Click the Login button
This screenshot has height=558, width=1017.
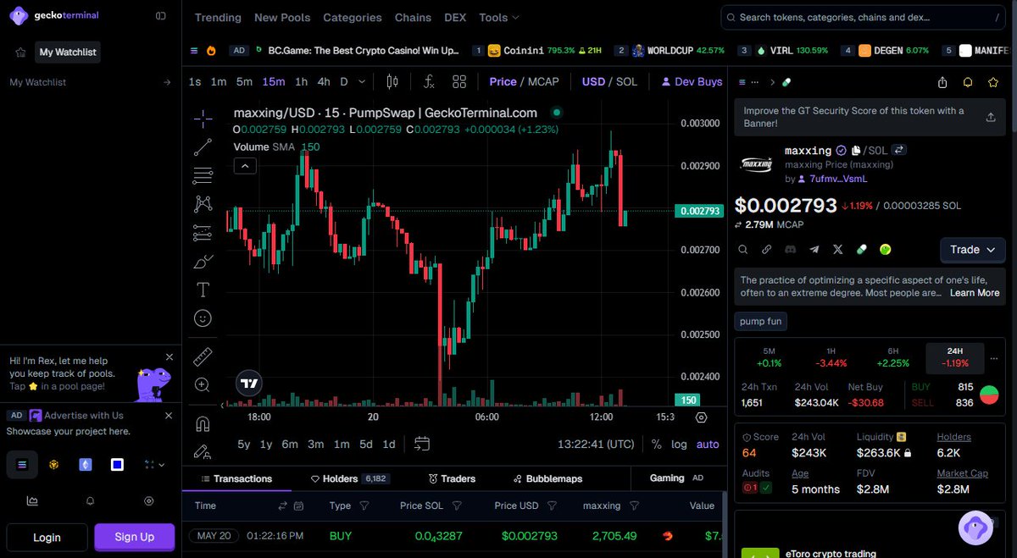(47, 537)
